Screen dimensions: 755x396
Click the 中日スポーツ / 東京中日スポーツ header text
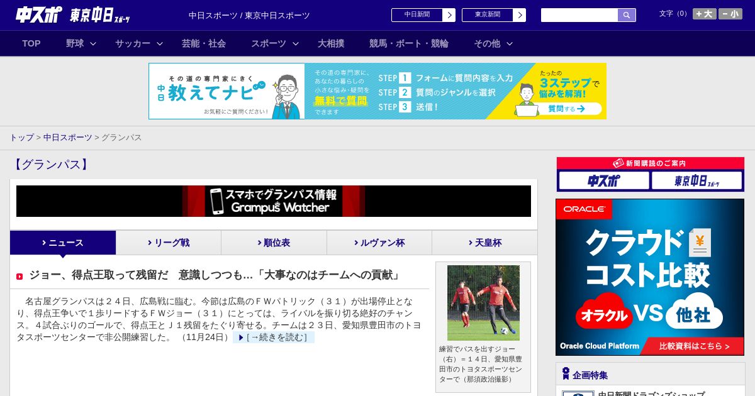click(249, 15)
